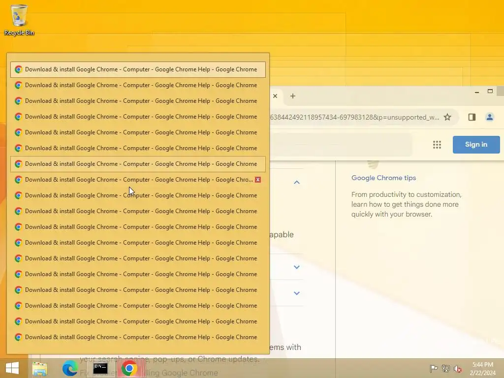Close the hovered window with red X
The height and width of the screenshot is (378, 504).
coord(258,180)
